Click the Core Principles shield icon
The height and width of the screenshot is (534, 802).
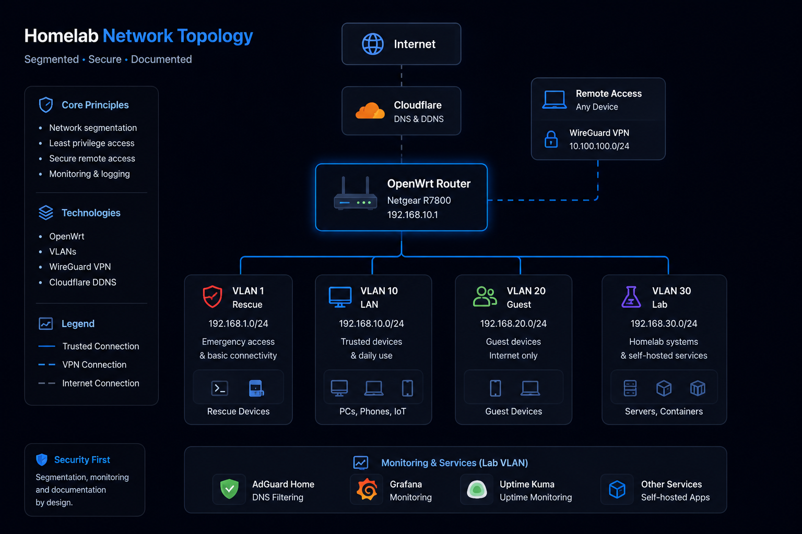(x=46, y=105)
